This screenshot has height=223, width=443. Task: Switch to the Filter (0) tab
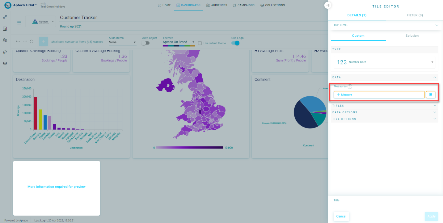pyautogui.click(x=415, y=15)
